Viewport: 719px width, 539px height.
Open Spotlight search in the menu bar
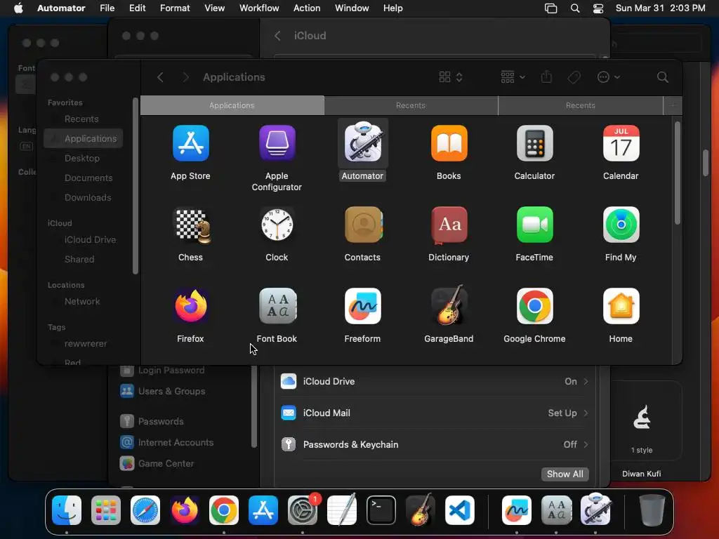(x=575, y=8)
